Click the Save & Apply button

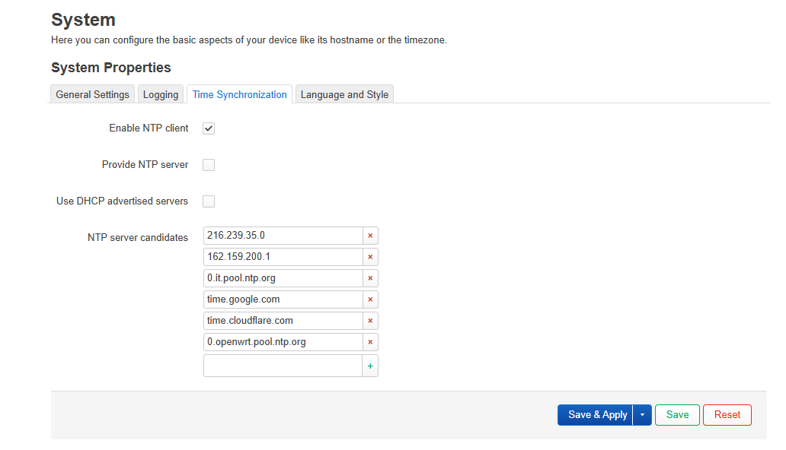click(597, 415)
